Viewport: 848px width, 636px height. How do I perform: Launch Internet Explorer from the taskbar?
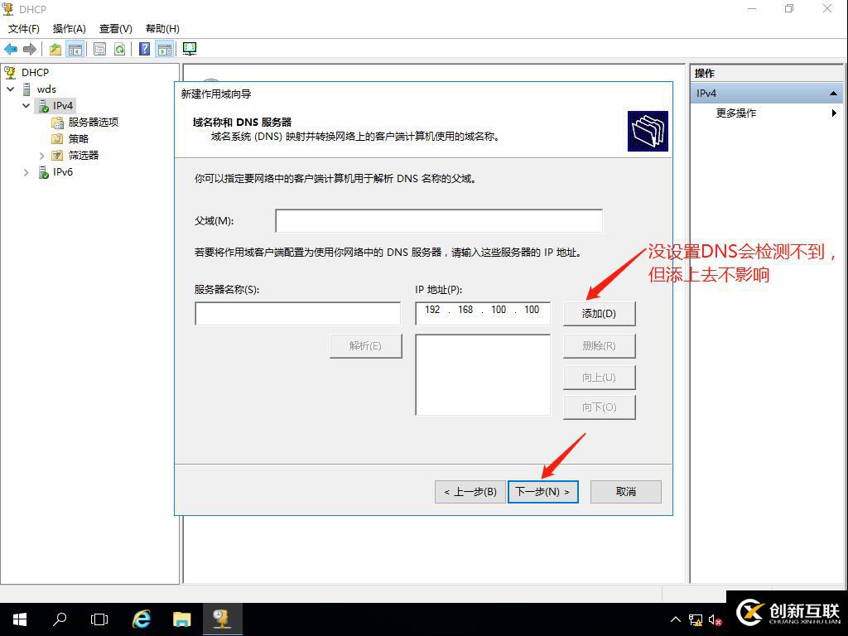141,619
